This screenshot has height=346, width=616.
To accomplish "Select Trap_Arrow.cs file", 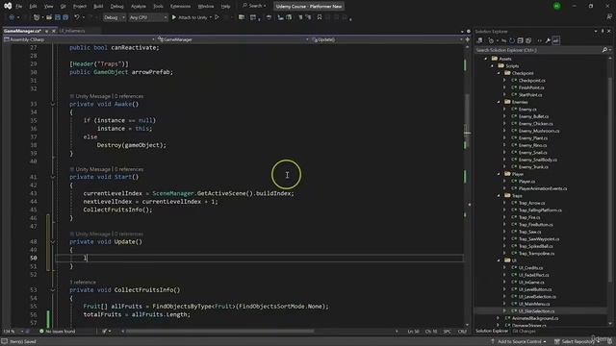I will point(531,203).
